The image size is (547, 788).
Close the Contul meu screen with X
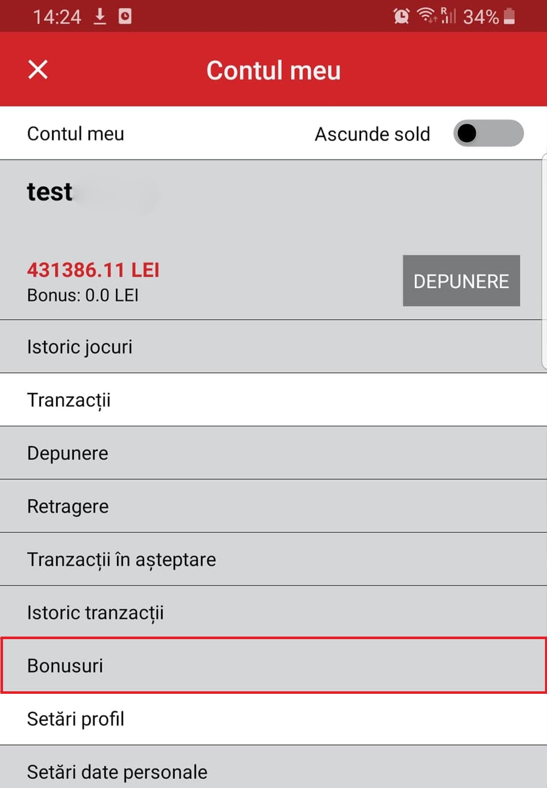38,69
